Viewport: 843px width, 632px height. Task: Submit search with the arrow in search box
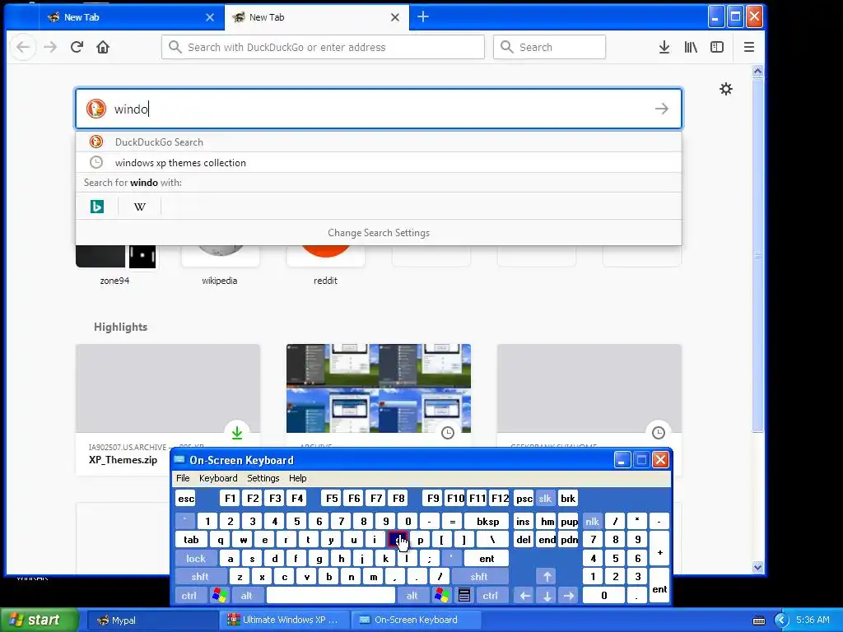tap(662, 109)
